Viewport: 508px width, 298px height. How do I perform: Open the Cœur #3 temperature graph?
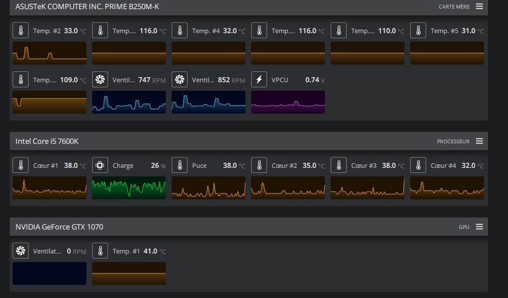point(368,188)
